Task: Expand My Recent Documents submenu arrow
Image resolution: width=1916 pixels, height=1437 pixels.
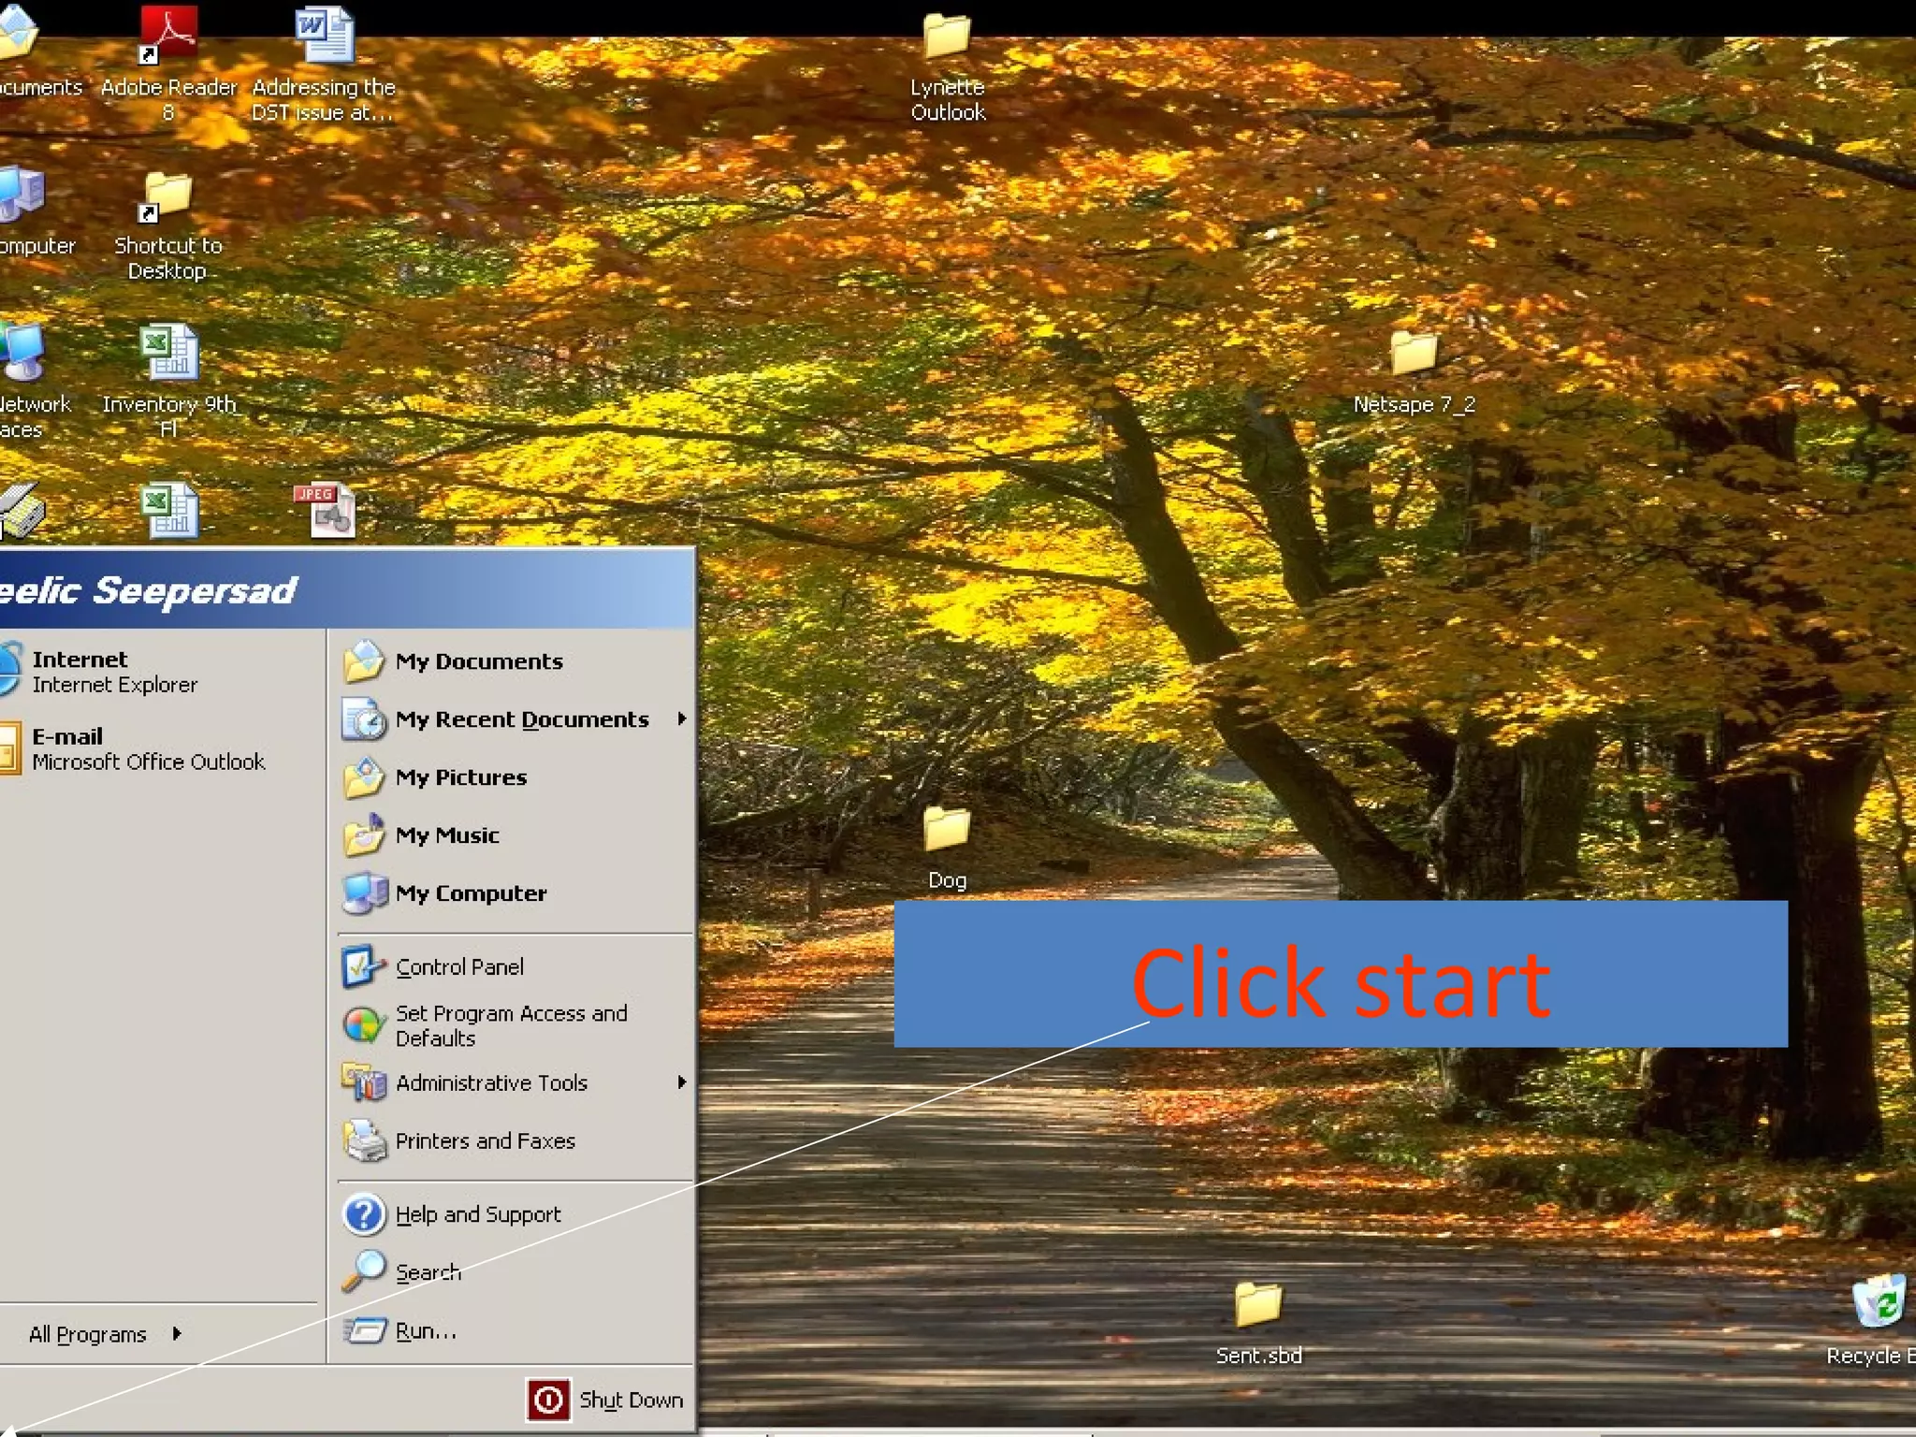Action: click(x=682, y=718)
